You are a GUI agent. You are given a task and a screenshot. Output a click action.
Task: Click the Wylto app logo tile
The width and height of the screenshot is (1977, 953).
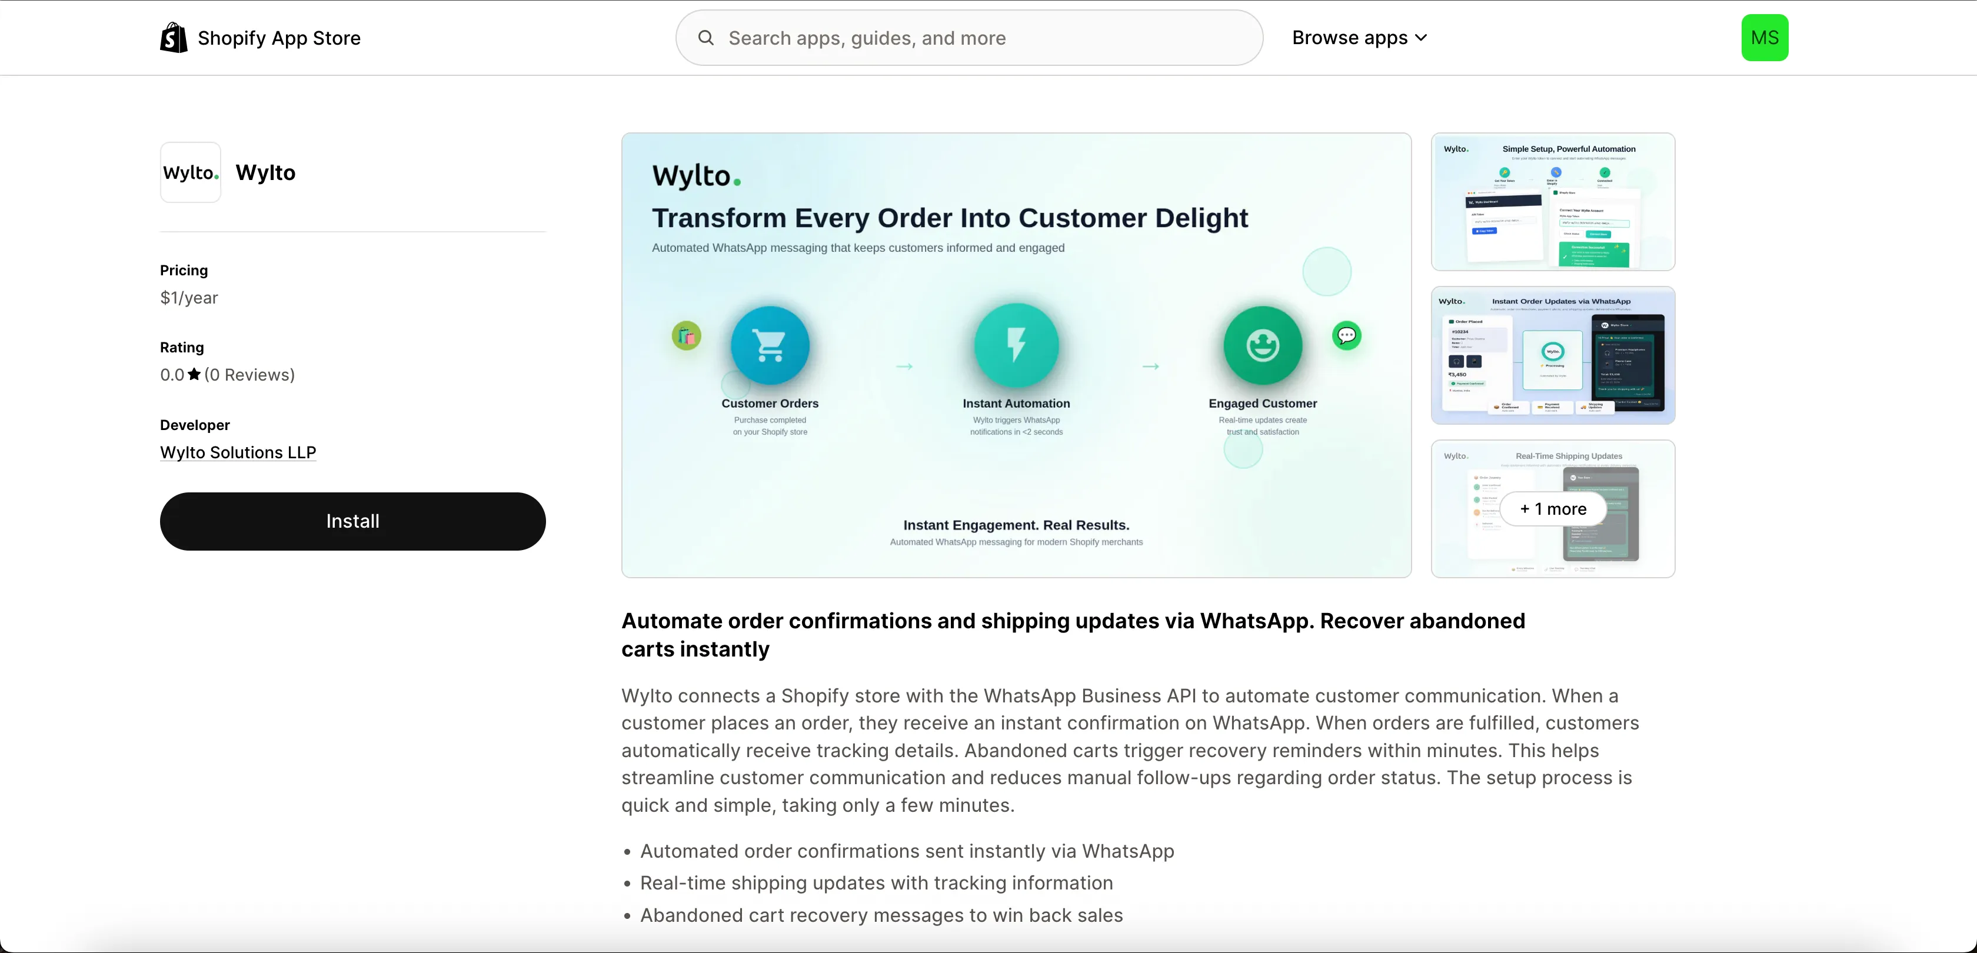point(190,172)
